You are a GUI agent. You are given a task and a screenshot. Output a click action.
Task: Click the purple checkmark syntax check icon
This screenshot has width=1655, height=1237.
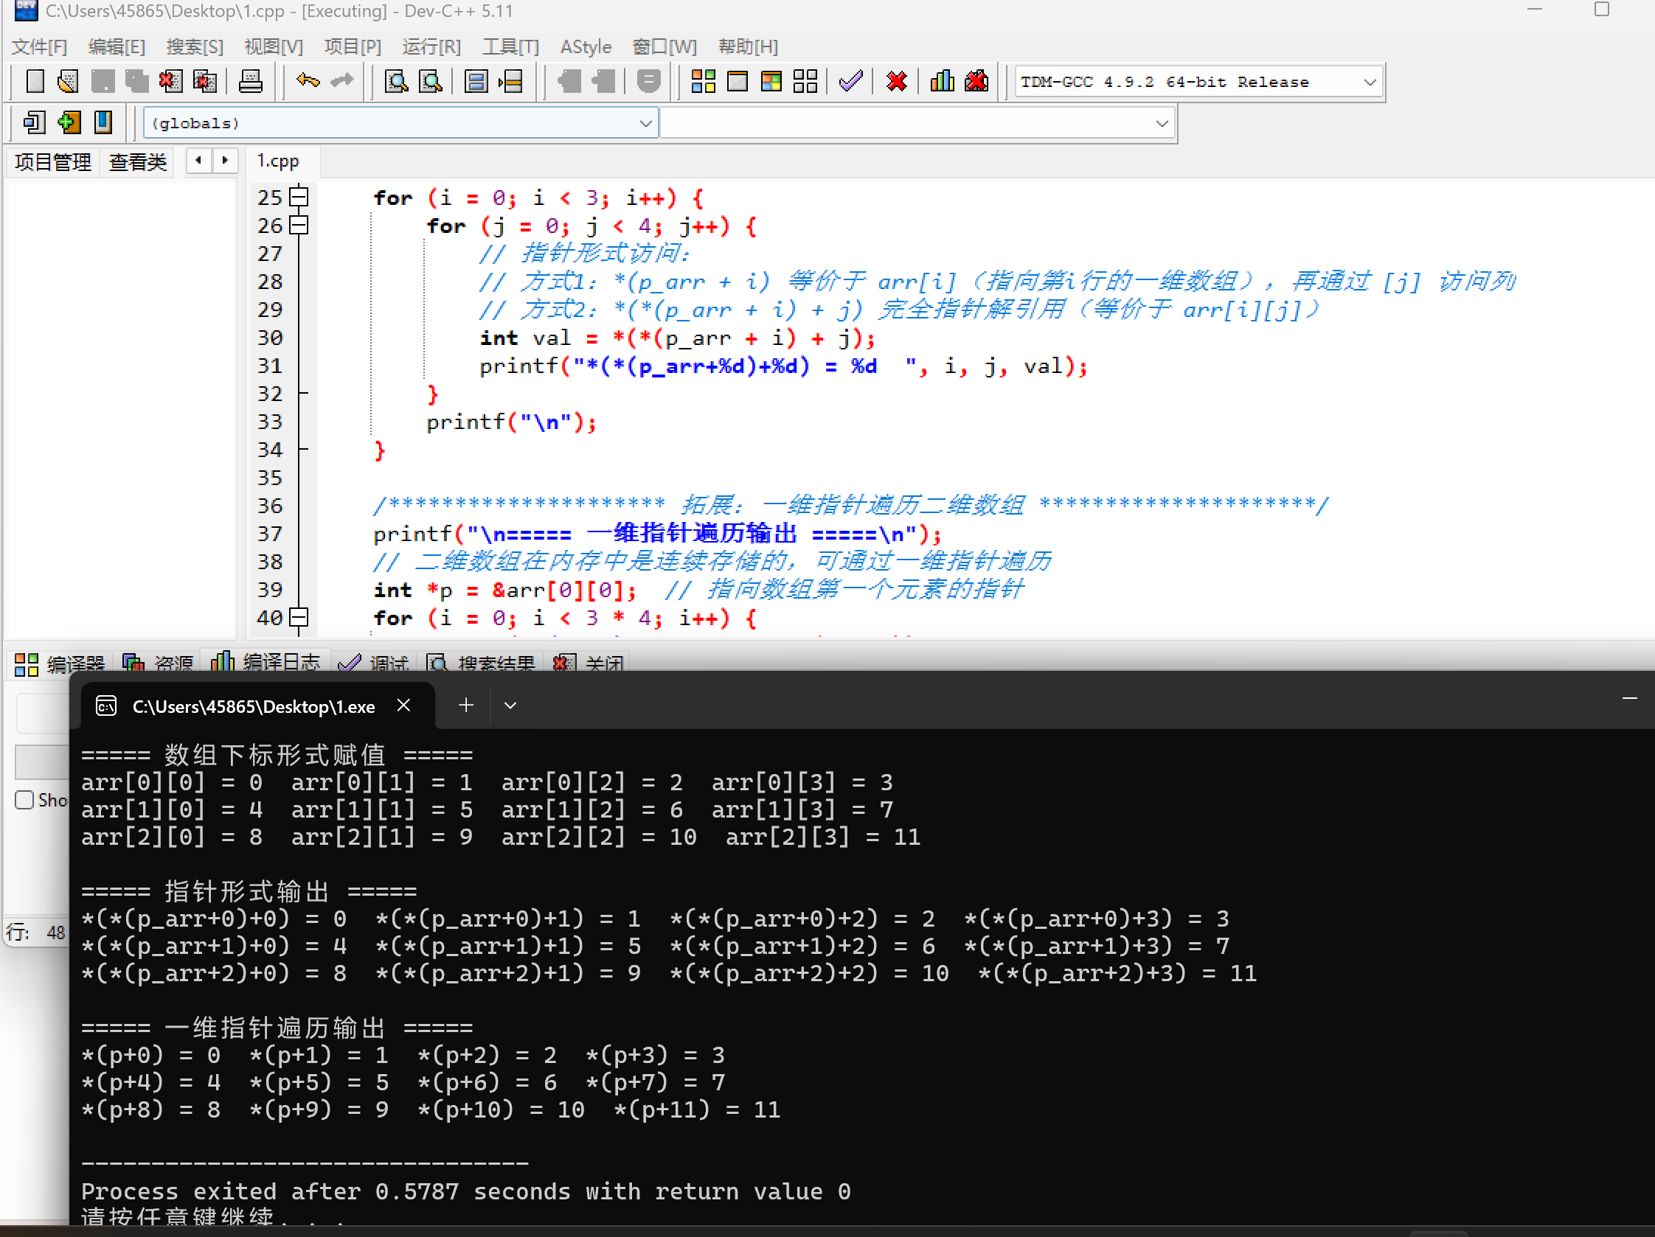coord(850,81)
